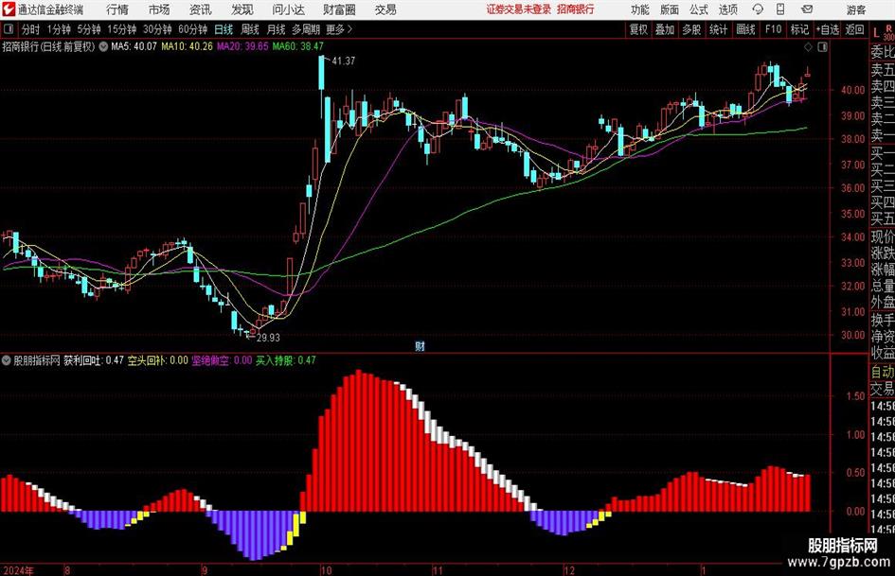Click the 财 marker on the chart
The width and height of the screenshot is (895, 576).
(x=420, y=345)
